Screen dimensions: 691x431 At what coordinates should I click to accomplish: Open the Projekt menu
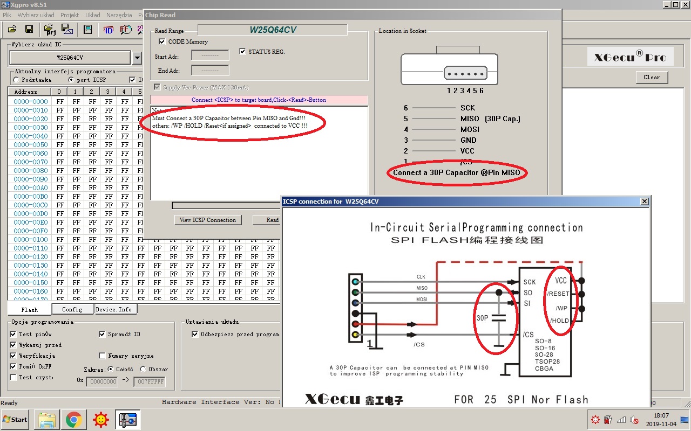coord(70,15)
